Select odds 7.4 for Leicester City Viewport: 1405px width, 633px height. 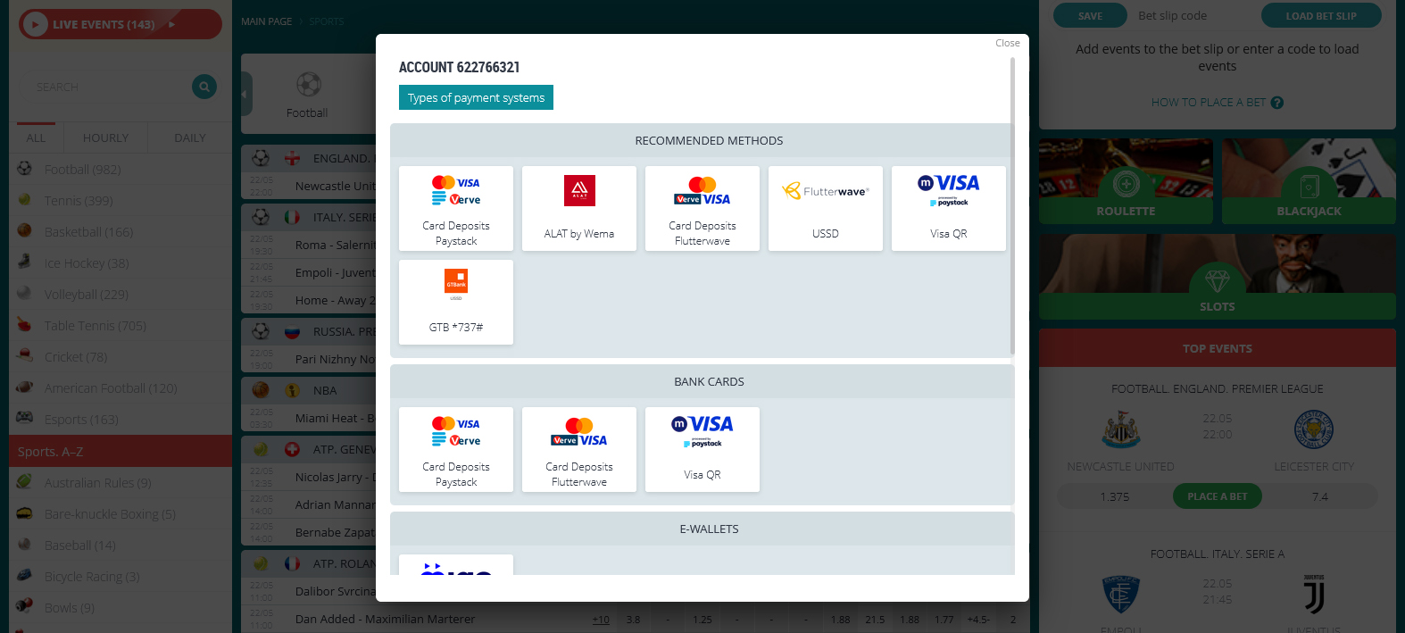pyautogui.click(x=1320, y=496)
